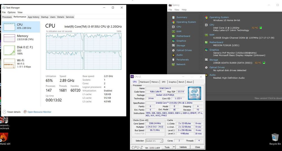This screenshot has width=282, height=151.
Task: Click Optical Drives icon in Speccy sidebar
Action: coord(173,50)
